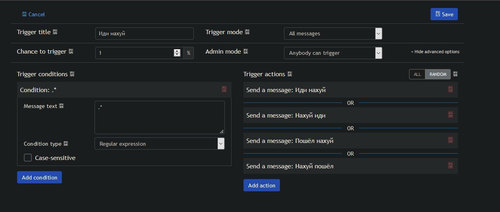Click help icon beside Trigger mode
500x212 pixels.
click(247, 32)
